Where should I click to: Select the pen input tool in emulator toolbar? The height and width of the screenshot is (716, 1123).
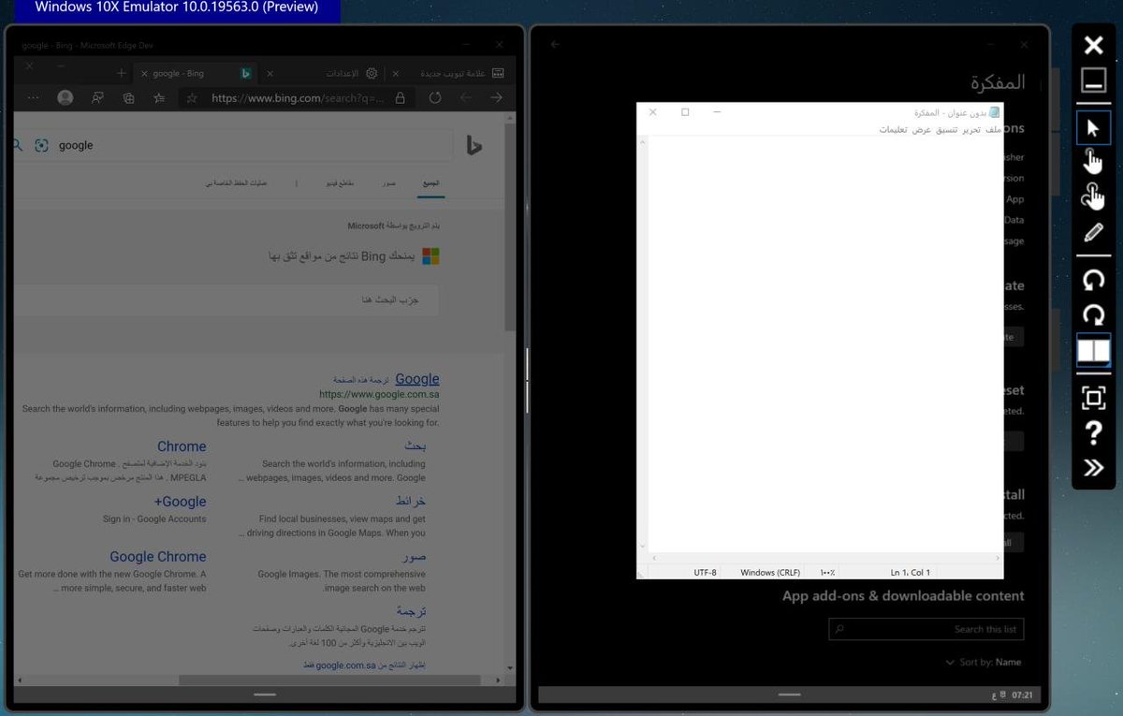(1093, 232)
